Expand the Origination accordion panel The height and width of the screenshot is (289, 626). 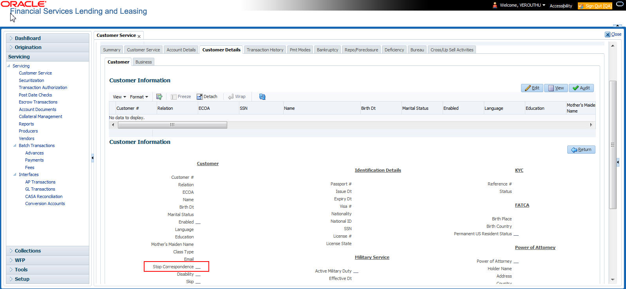[48, 47]
